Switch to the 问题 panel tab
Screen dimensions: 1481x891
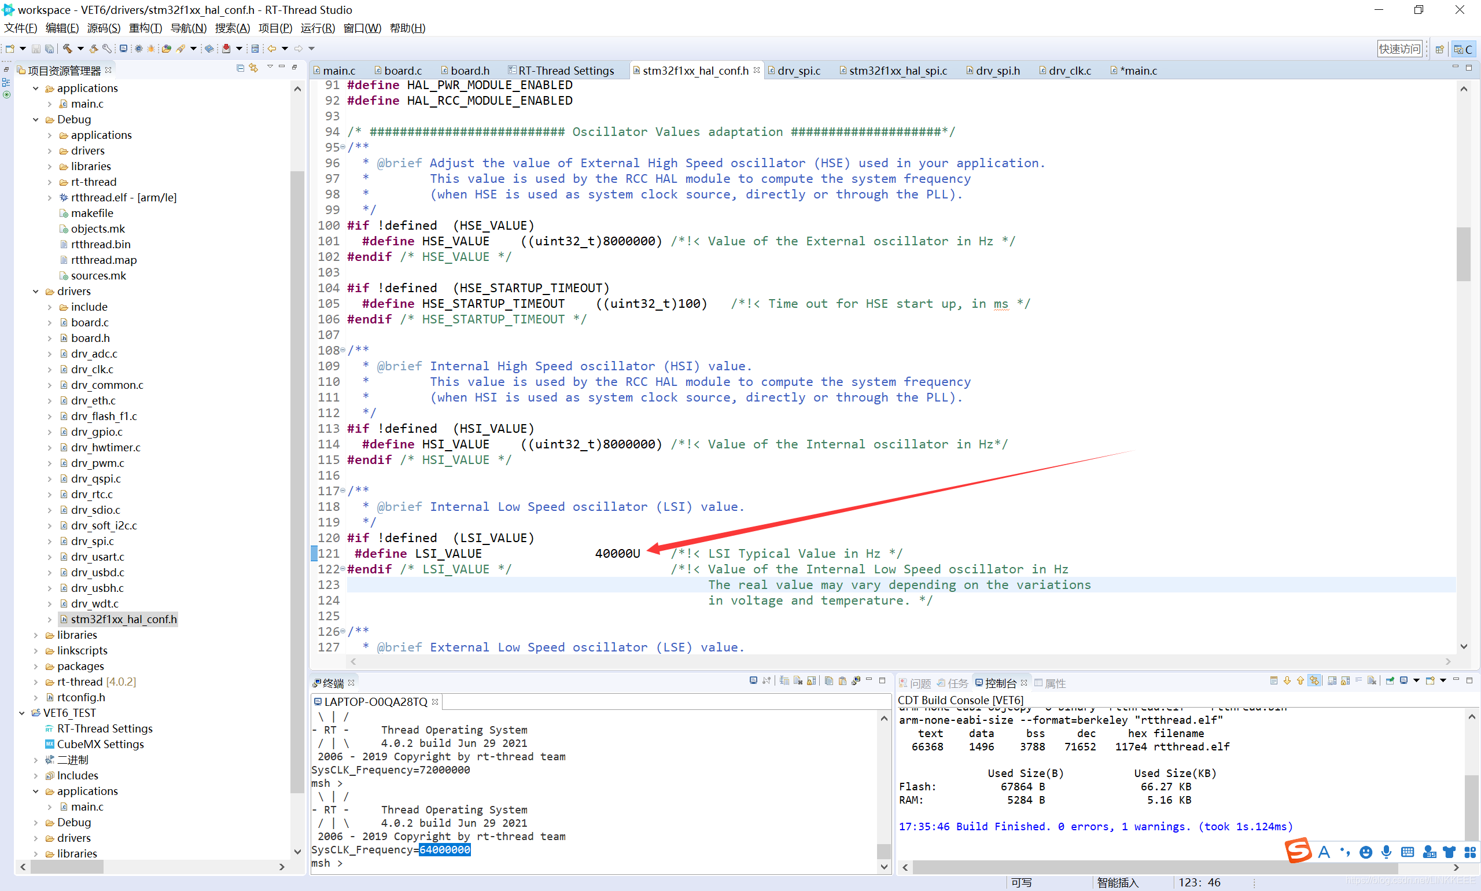pos(914,683)
